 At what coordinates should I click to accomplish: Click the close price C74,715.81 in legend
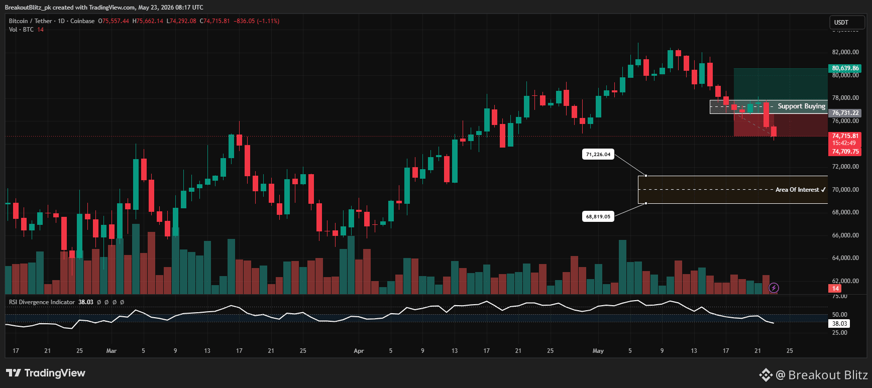point(215,21)
